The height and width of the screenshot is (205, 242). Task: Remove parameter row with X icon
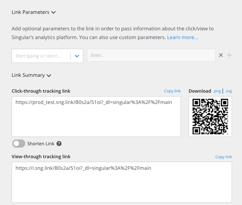[221, 55]
